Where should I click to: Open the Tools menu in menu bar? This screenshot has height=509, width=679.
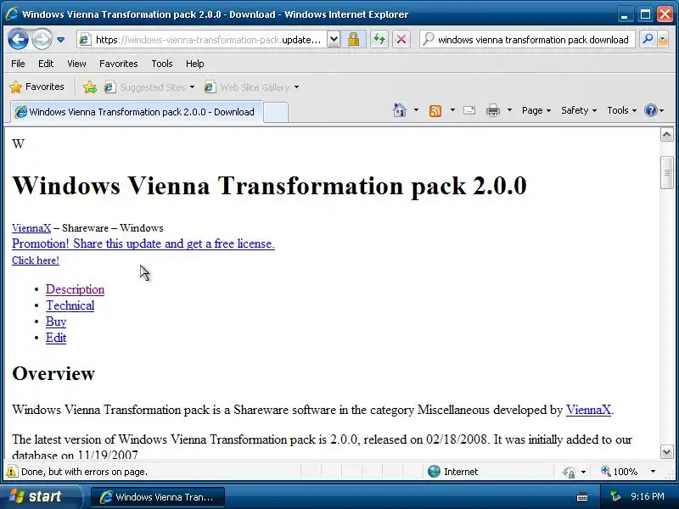pyautogui.click(x=162, y=64)
